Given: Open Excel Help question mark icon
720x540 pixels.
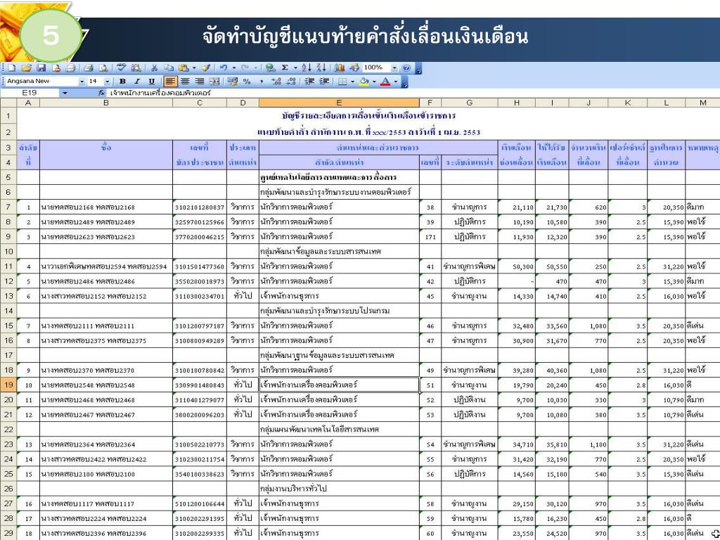Looking at the screenshot, I should (406, 68).
